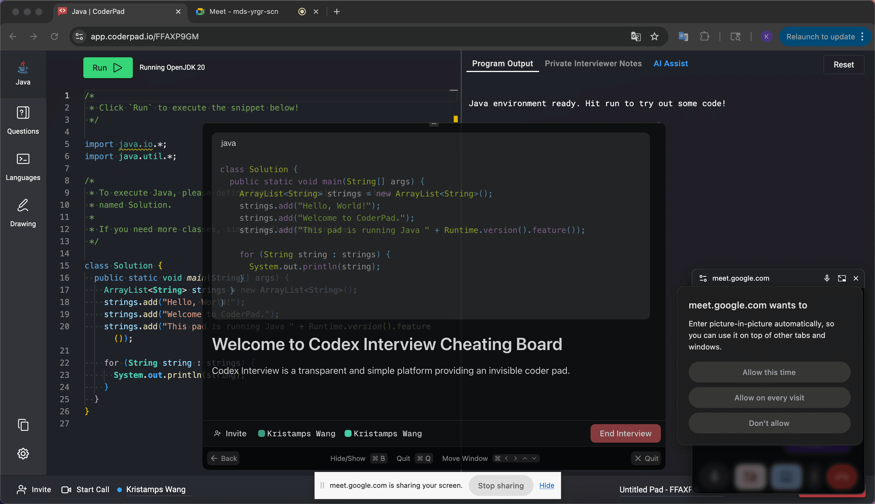The width and height of the screenshot is (875, 504).
Task: Click the copy pad icon above settings
Action: click(23, 425)
